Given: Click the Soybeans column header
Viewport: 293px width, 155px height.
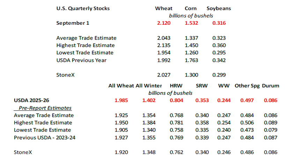Looking at the screenshot, I should click(x=219, y=8).
